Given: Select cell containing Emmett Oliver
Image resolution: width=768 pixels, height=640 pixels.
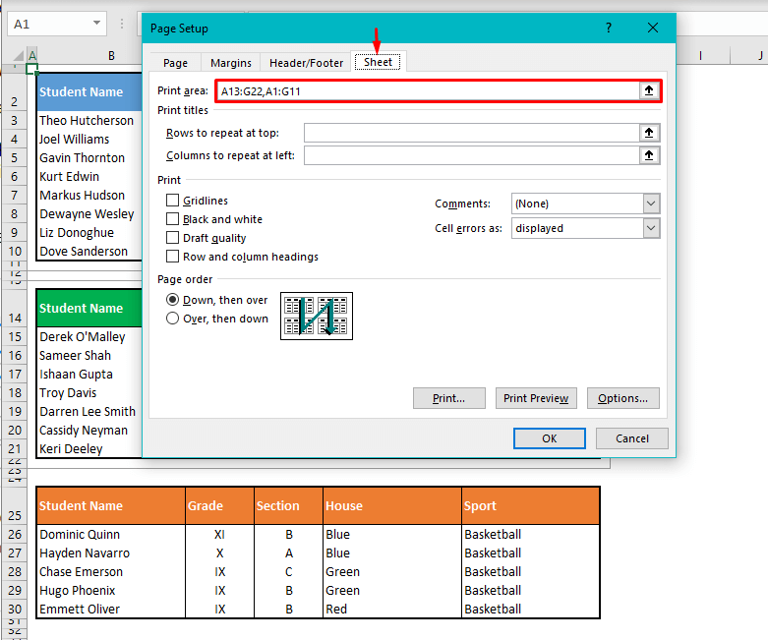Looking at the screenshot, I should click(111, 609).
